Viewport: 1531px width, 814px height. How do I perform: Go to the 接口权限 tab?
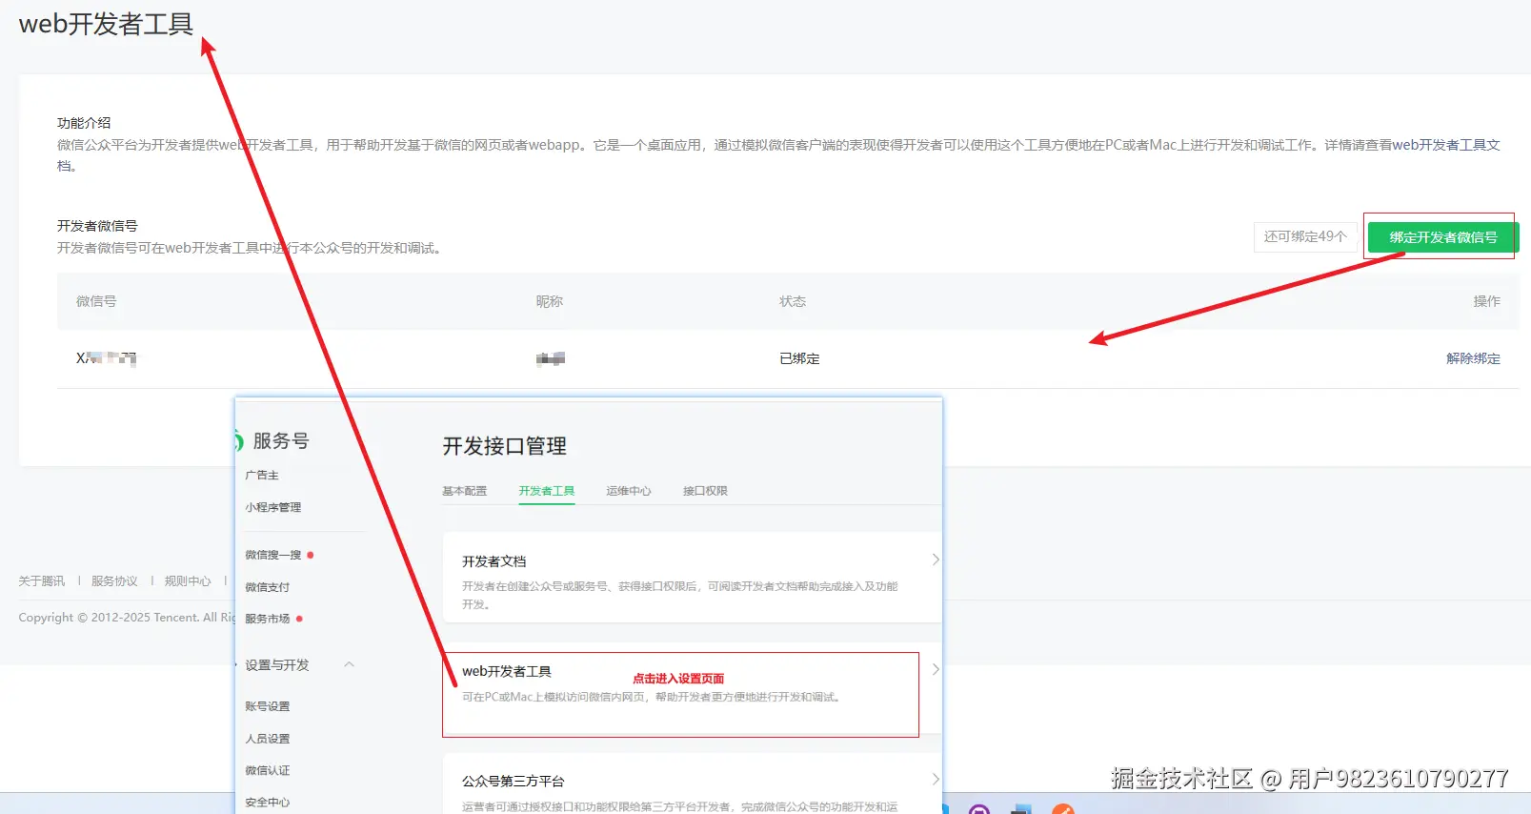pos(705,491)
